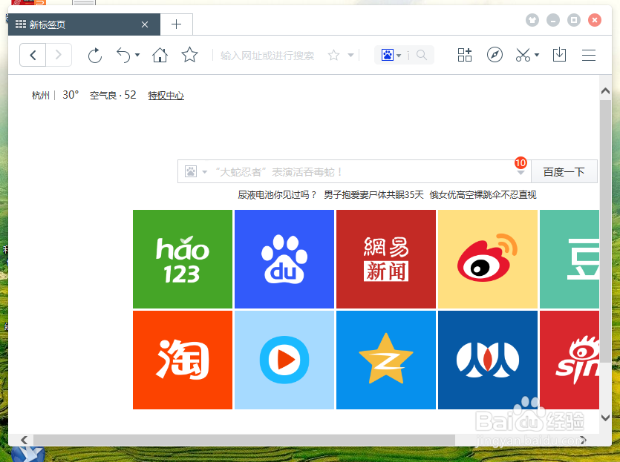
Task: Open the downloads manager icon
Action: pyautogui.click(x=559, y=55)
